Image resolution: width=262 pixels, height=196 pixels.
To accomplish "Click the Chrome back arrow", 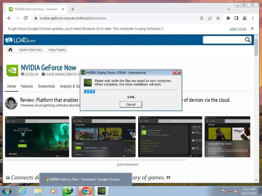I will (9, 18).
